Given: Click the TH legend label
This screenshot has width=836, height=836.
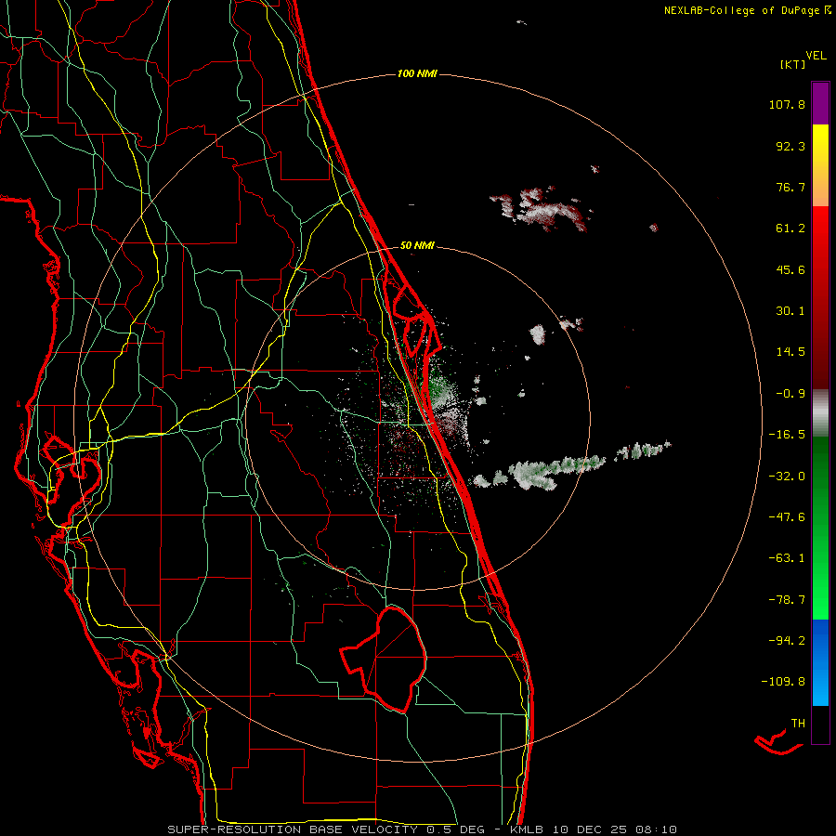Looking at the screenshot, I should point(798,724).
